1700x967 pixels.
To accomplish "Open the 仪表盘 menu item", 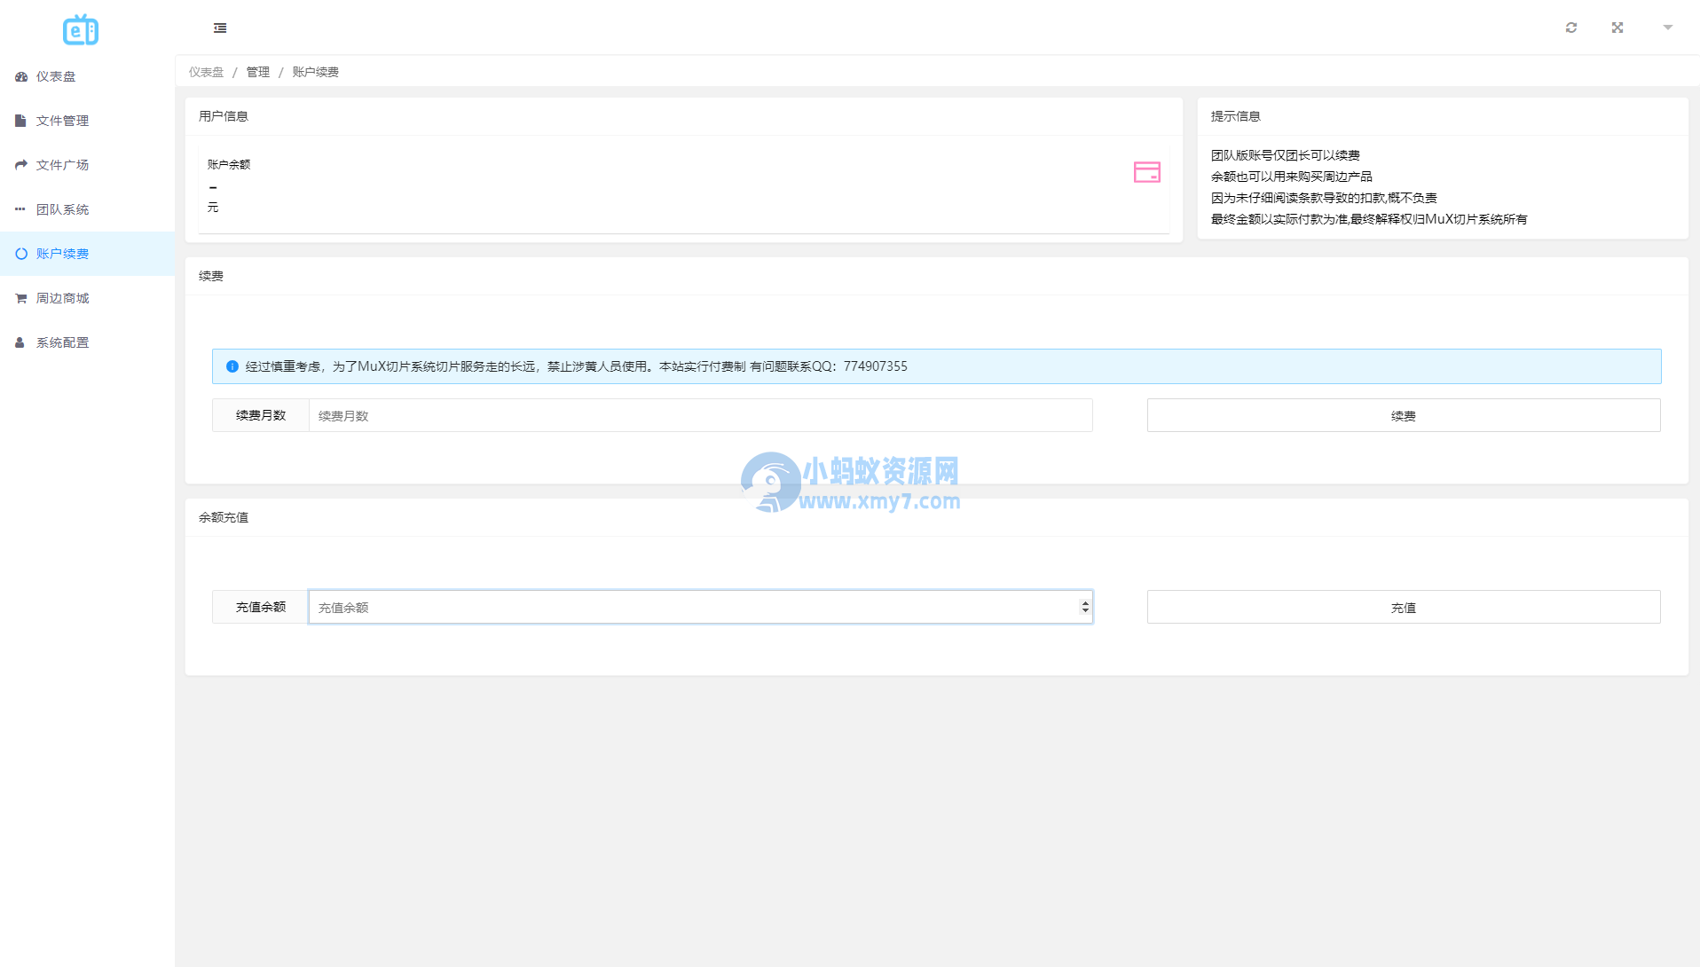I will pos(88,76).
